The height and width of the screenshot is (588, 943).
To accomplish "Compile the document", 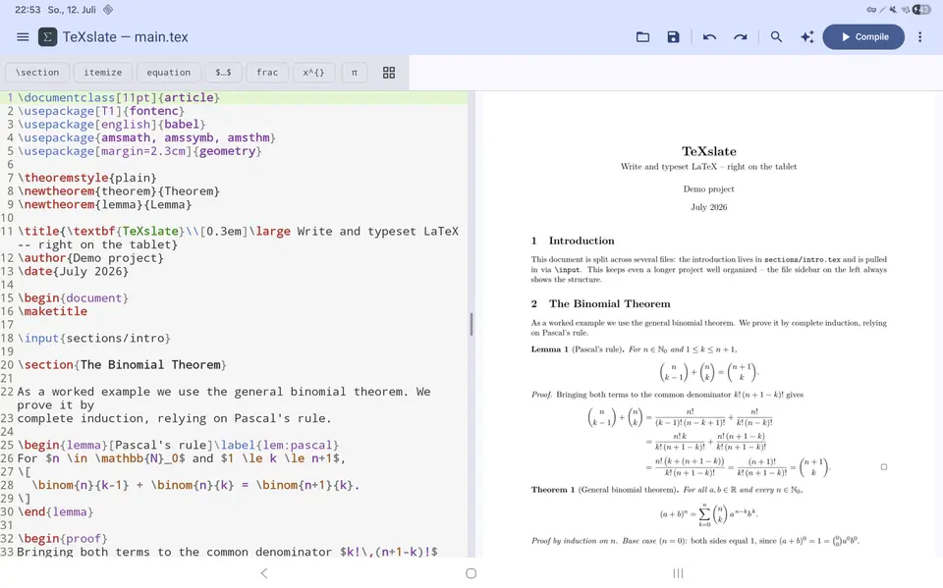I will tap(863, 36).
